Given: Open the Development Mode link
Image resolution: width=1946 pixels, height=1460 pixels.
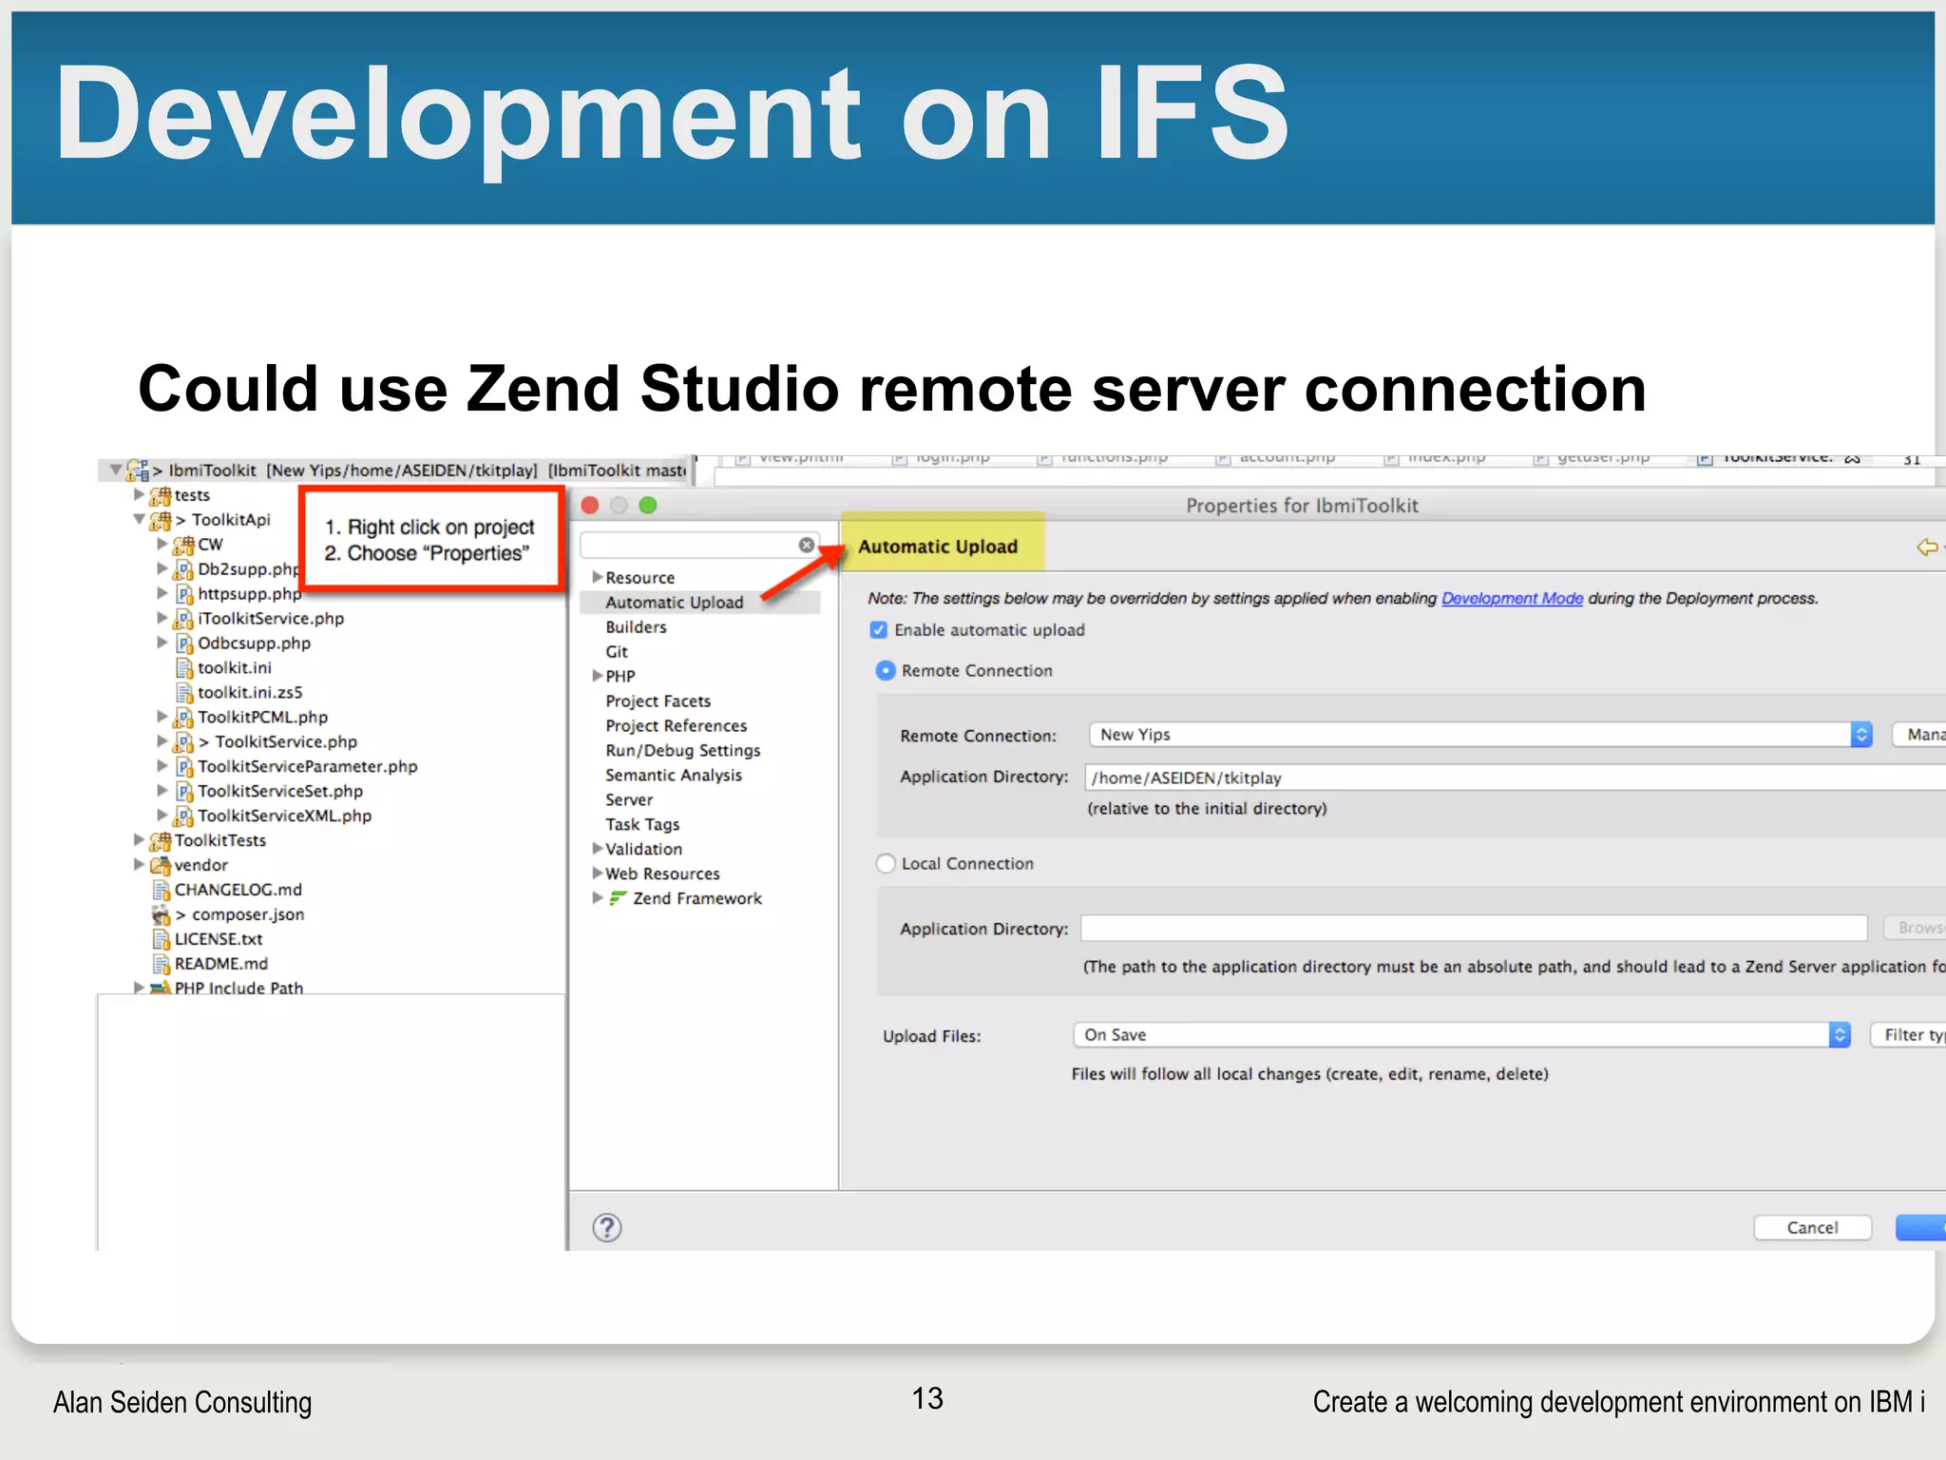Looking at the screenshot, I should coord(1512,599).
